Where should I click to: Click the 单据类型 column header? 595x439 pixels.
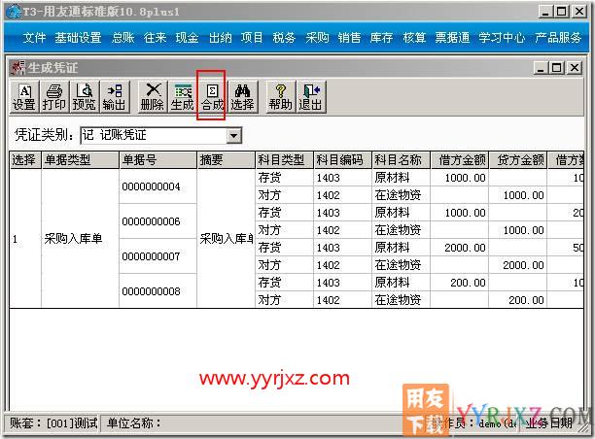pyautogui.click(x=80, y=160)
